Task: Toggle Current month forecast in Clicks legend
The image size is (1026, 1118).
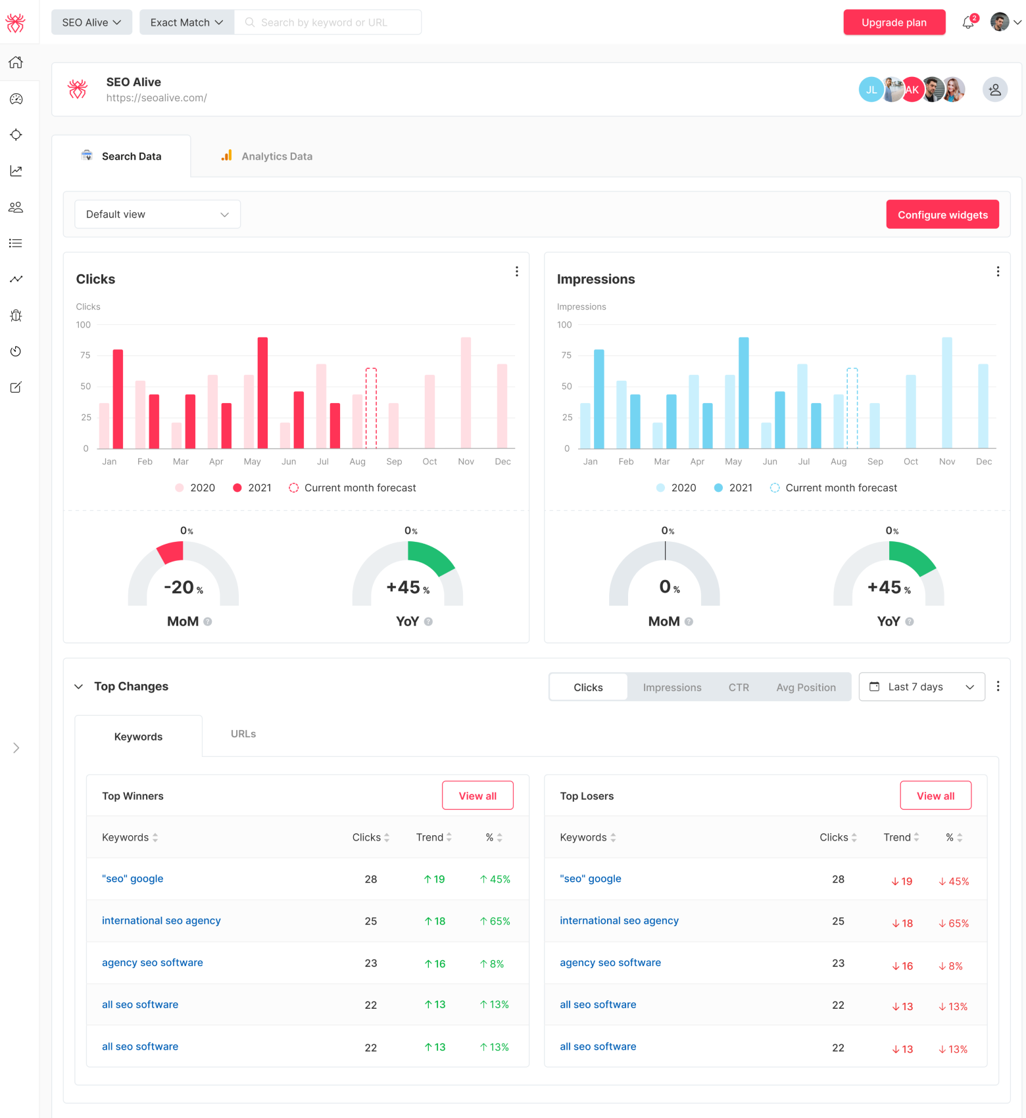Action: pos(353,488)
